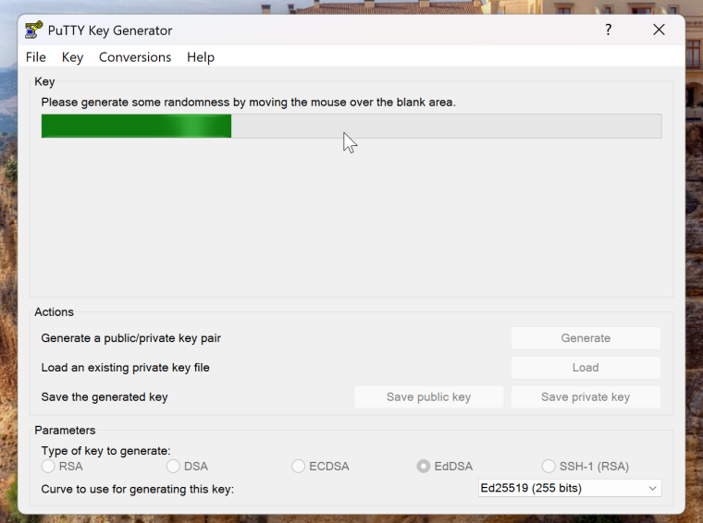Click 'Load an existing private key file' label
This screenshot has height=523, width=703.
(125, 368)
